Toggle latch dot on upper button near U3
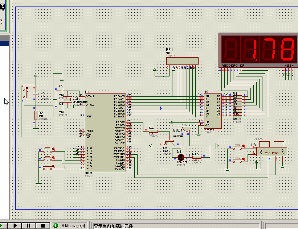The image size is (298, 229). (x=243, y=146)
